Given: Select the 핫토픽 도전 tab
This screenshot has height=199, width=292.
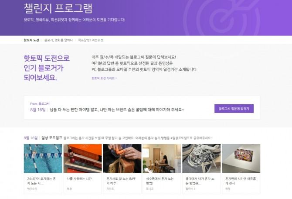Looking at the screenshot, I should click(31, 40).
